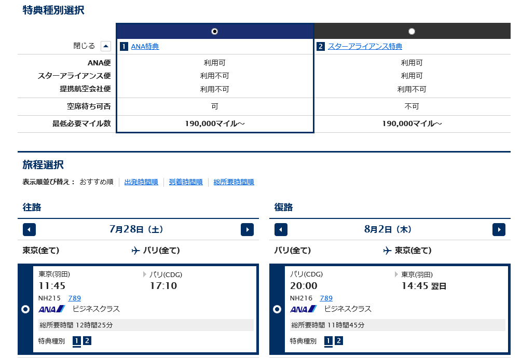Go to next day for 往路 7月28日

(x=247, y=229)
